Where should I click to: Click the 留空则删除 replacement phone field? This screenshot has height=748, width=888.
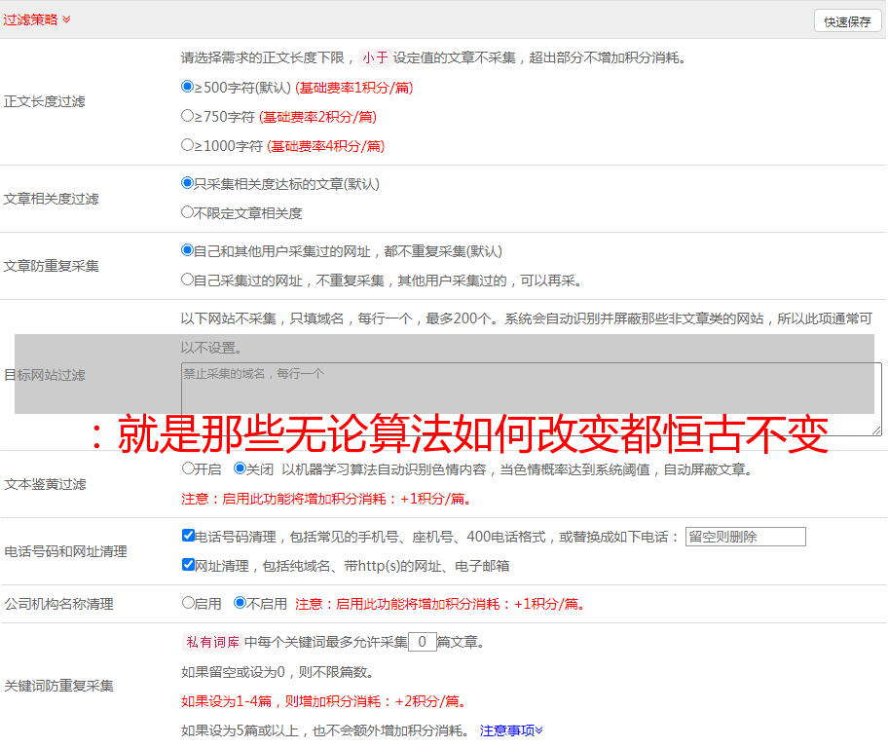[x=745, y=537]
